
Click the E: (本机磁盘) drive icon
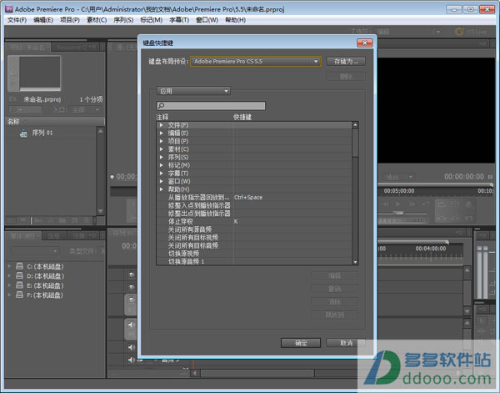(20, 285)
